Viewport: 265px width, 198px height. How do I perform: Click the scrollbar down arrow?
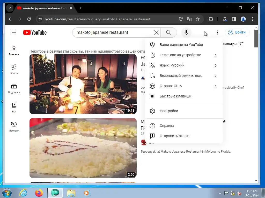point(256,181)
